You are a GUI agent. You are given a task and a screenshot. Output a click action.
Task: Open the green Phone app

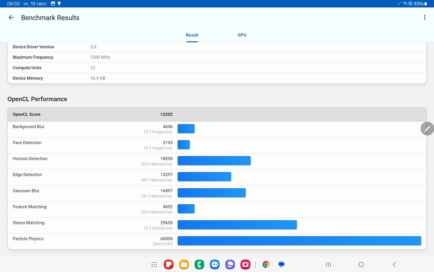199,265
